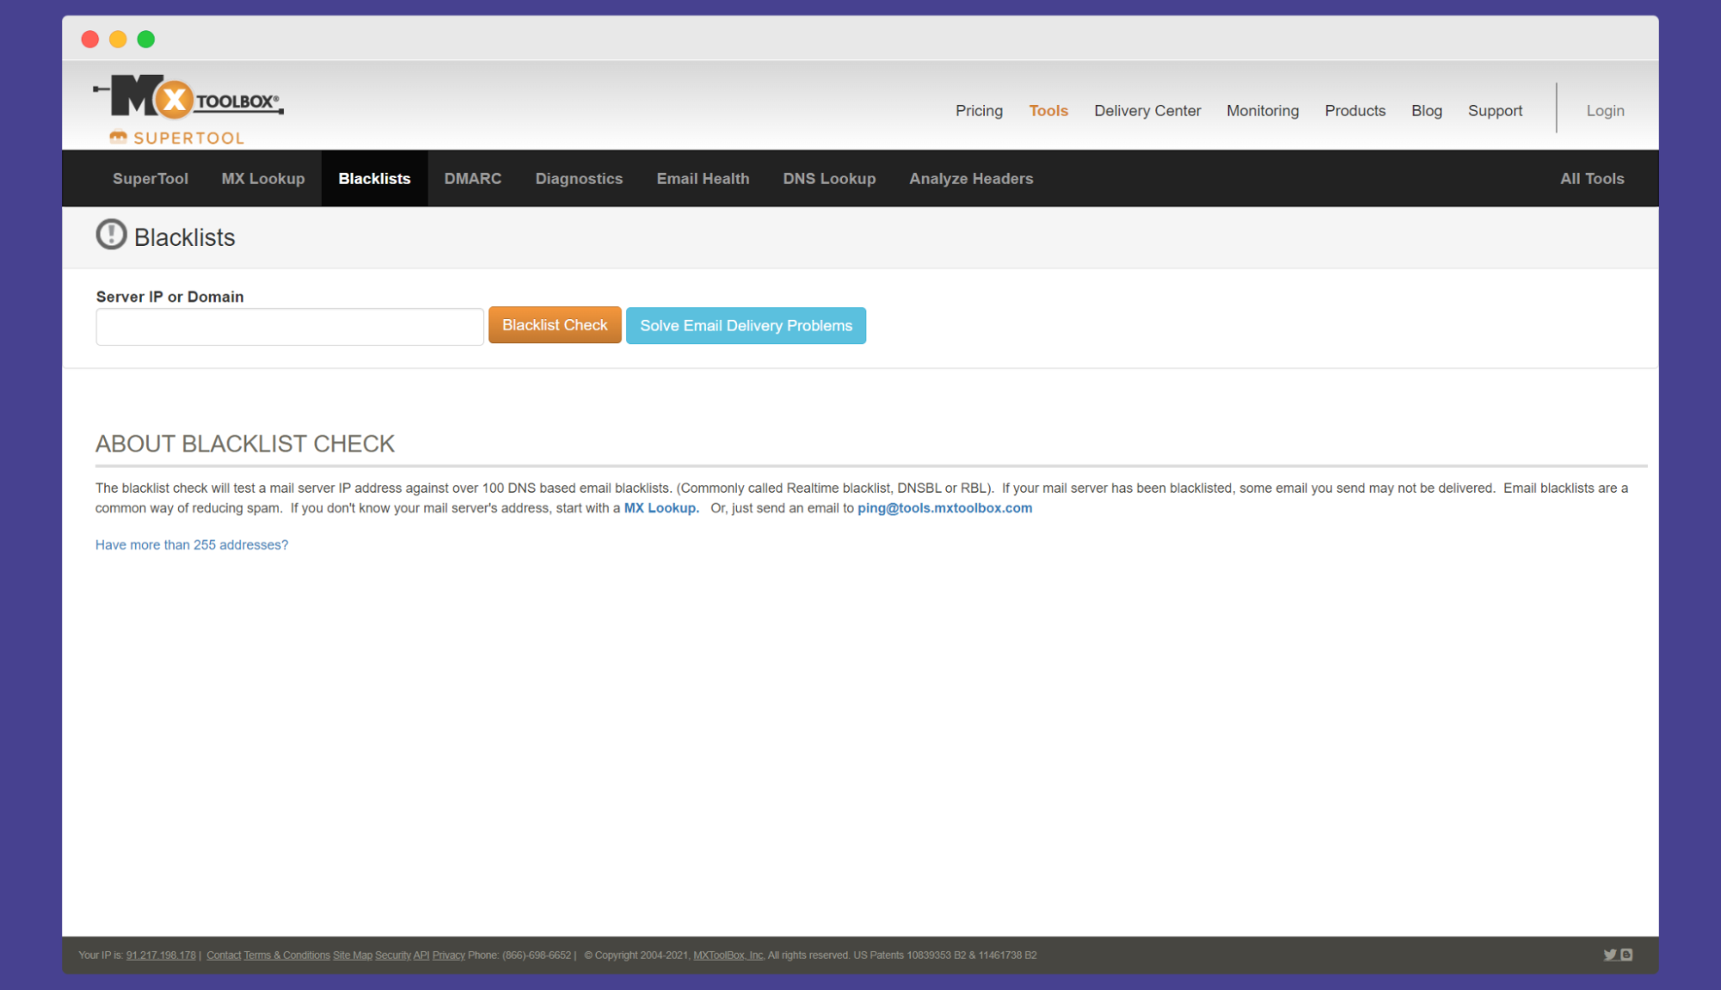
Task: Click the Solve Email Delivery Problems button
Action: point(747,325)
